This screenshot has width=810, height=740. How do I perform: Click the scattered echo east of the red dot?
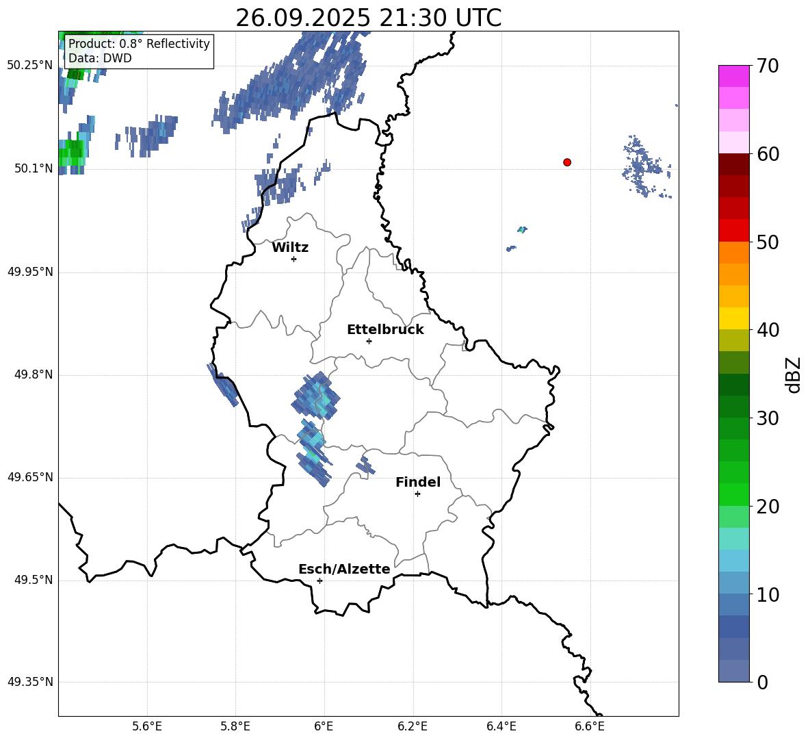pos(646,166)
